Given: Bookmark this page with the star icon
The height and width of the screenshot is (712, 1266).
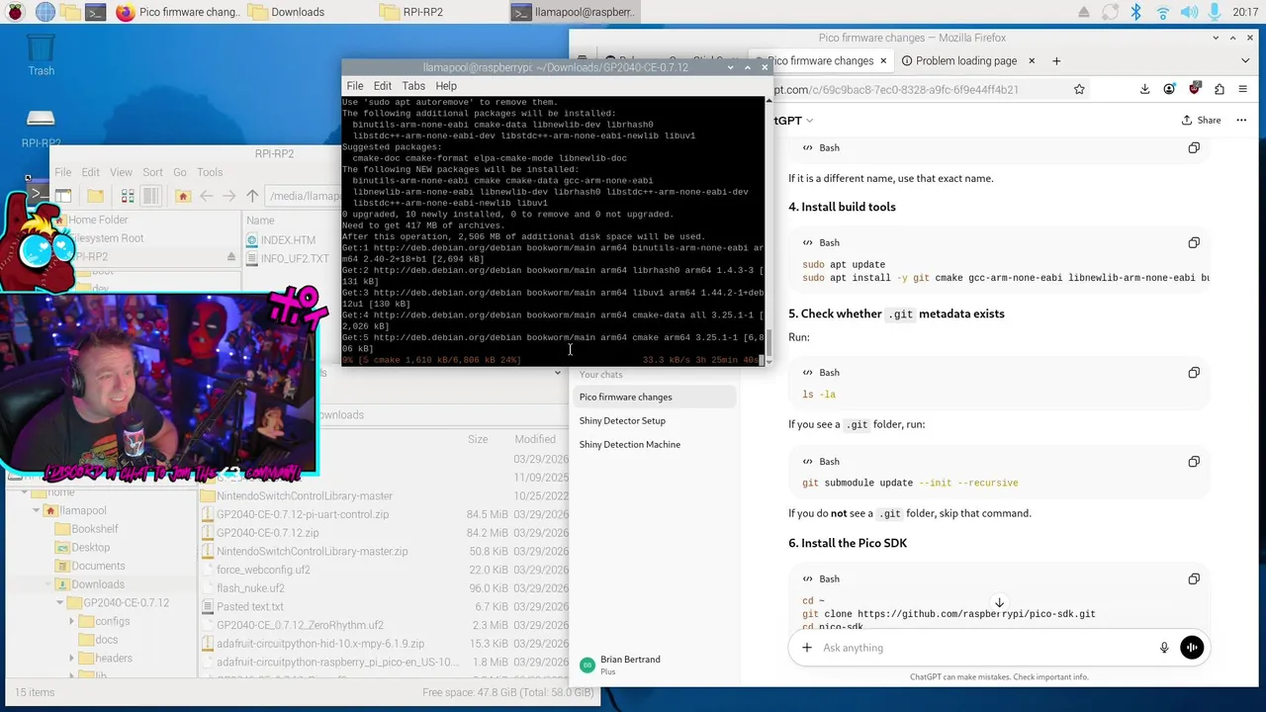Looking at the screenshot, I should (x=1079, y=89).
